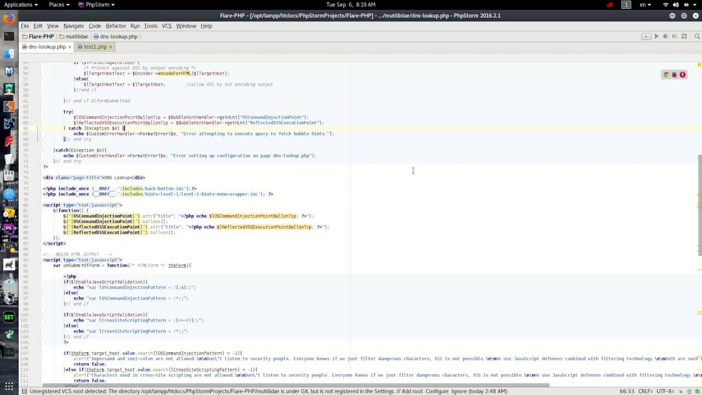Viewport: 702px width, 395px height.
Task: Open Terminal from the dock
Action: (9, 36)
